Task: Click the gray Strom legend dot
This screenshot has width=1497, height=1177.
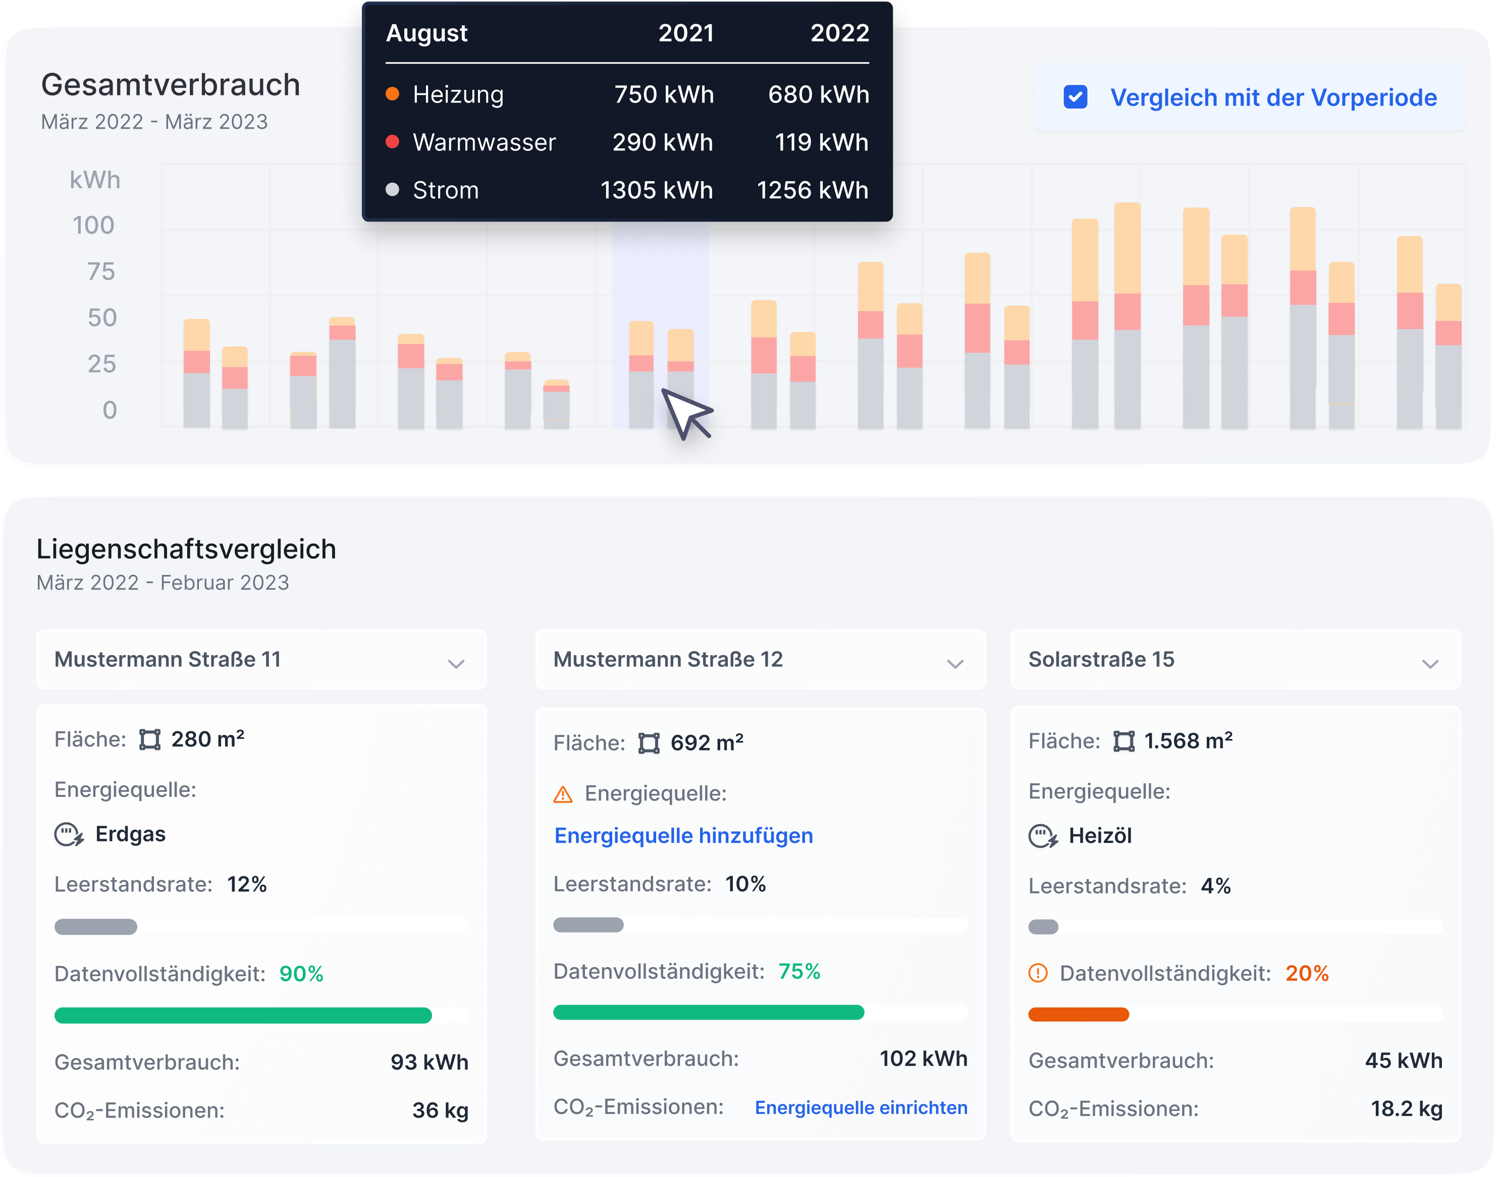Action: 392,189
